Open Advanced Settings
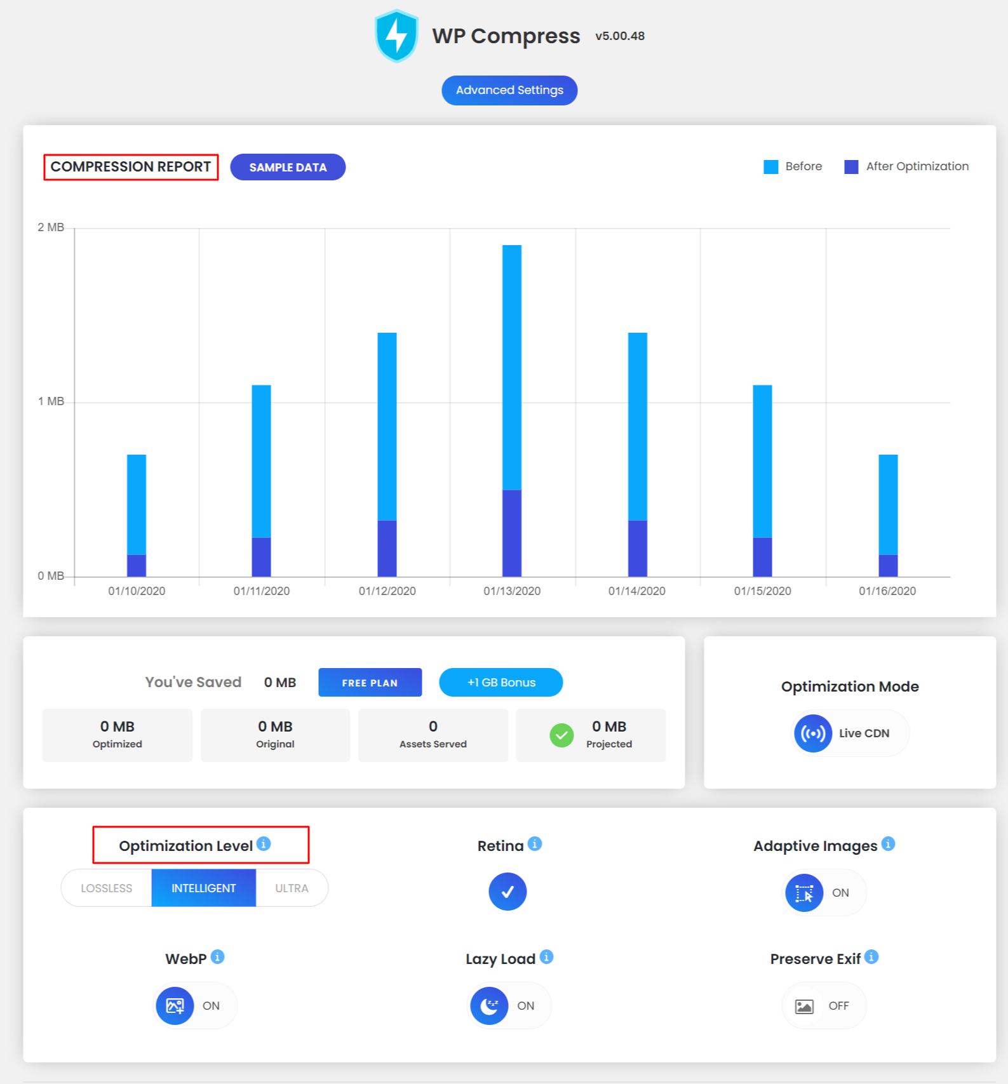 pyautogui.click(x=509, y=90)
